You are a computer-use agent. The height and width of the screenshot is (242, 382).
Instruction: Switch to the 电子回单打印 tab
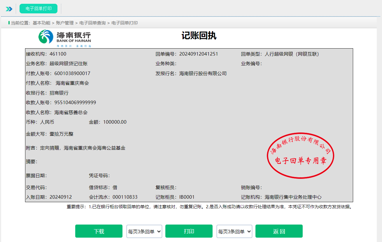[38, 9]
